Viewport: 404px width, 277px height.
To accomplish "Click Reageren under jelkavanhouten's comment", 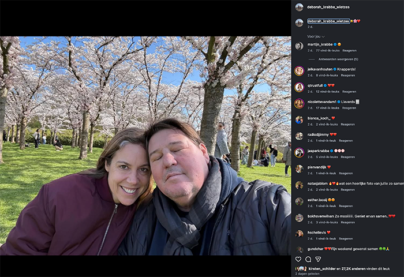I will (x=347, y=75).
